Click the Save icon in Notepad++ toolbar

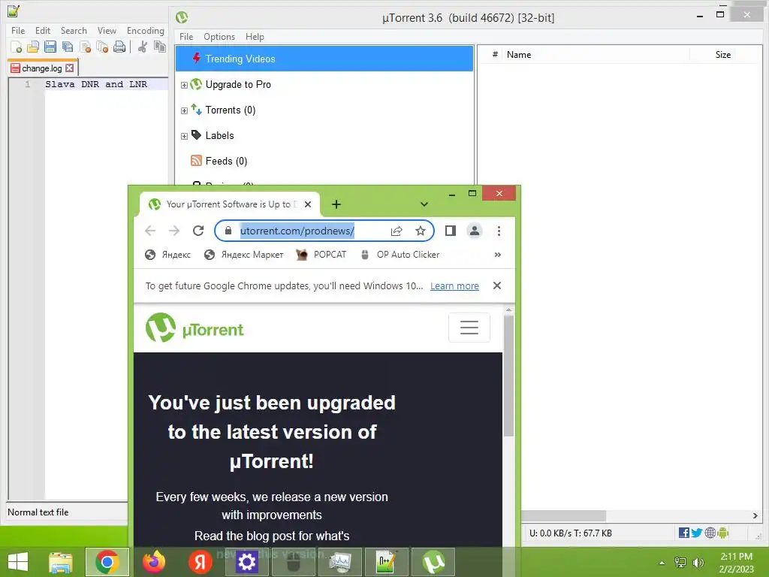[x=50, y=47]
